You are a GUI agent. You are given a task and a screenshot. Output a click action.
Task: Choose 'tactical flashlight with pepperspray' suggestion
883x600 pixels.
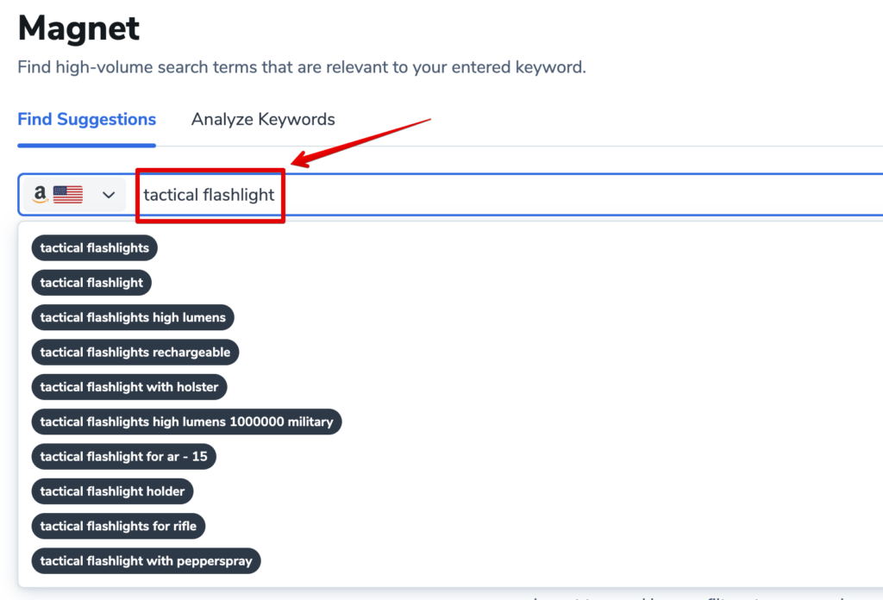tap(147, 561)
